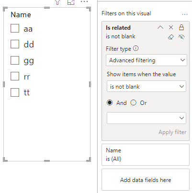This screenshot has width=192, height=193.
Task: Hide the Is related filter from viewers
Action: click(181, 37)
